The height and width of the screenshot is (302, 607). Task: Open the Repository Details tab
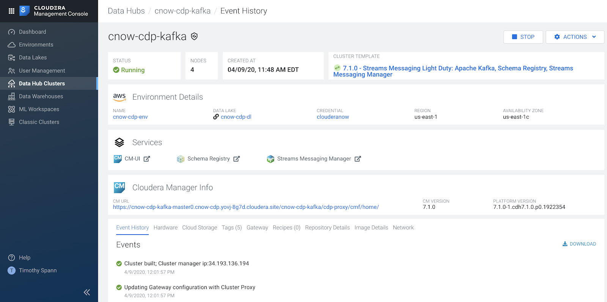coord(327,227)
